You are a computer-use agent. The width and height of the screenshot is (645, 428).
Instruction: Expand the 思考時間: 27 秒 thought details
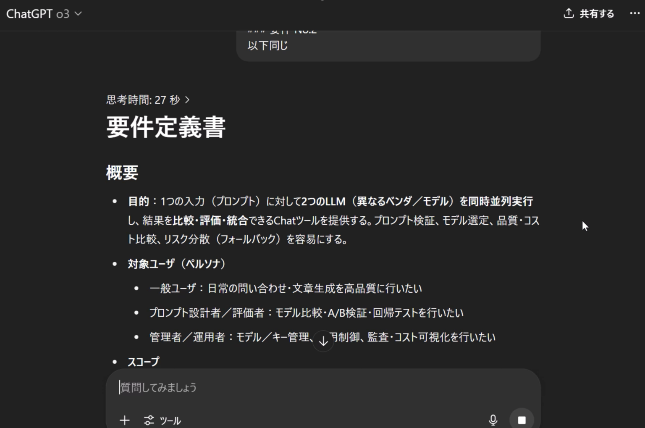coord(148,100)
